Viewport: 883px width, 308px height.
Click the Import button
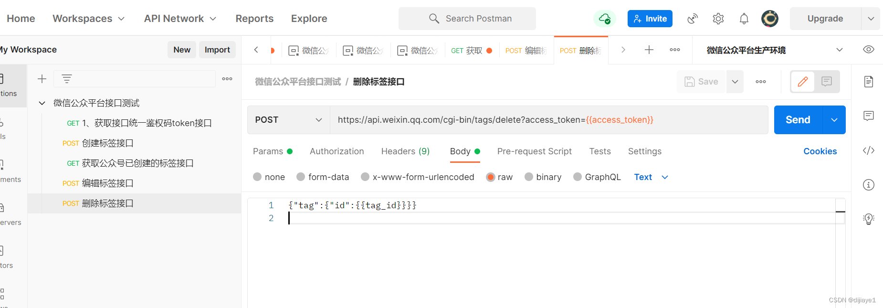click(217, 50)
